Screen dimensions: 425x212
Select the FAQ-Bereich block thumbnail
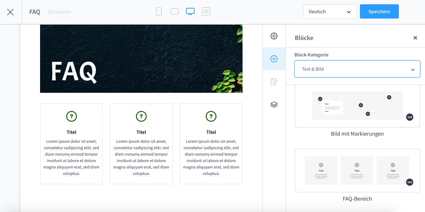[x=357, y=171]
